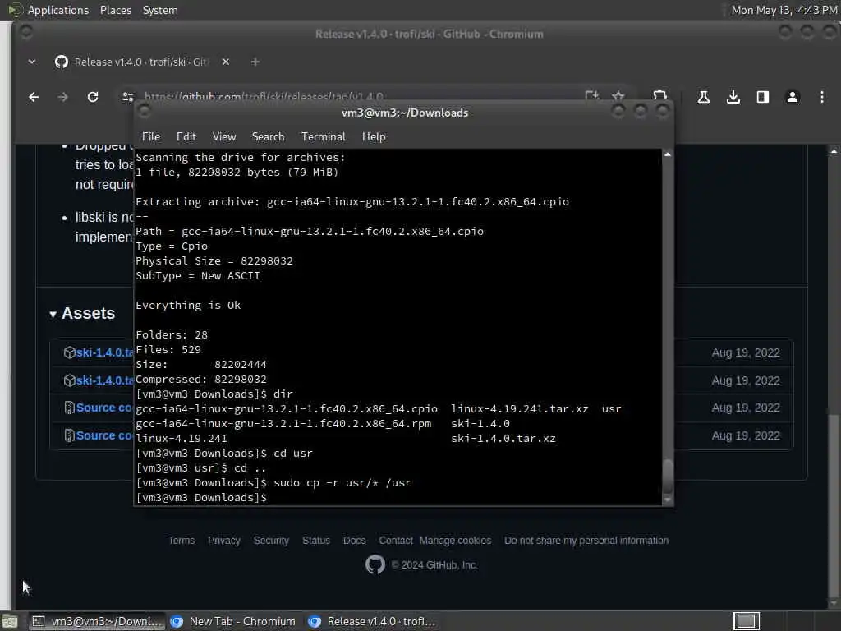The width and height of the screenshot is (841, 631).
Task: Open site information icon in address bar
Action: coord(127,97)
